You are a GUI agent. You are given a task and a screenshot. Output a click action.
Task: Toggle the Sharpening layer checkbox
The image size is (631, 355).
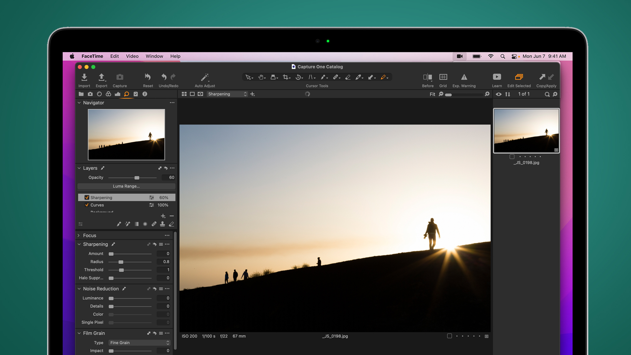click(x=86, y=197)
